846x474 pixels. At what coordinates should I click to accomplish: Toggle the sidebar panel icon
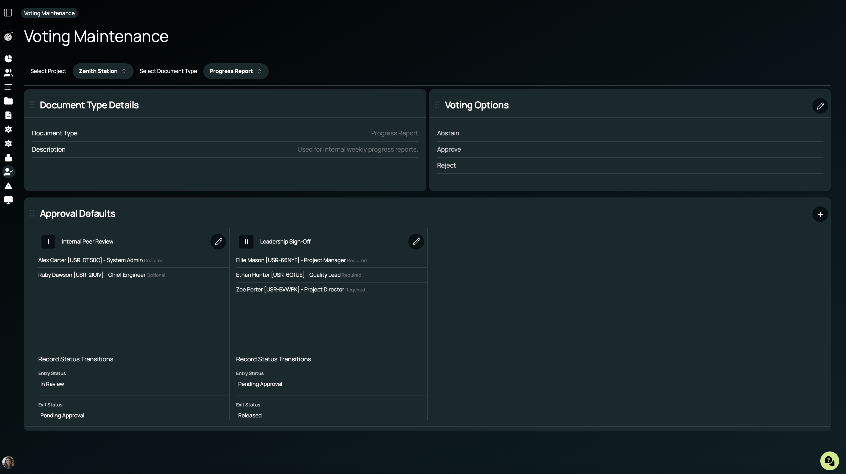(8, 13)
